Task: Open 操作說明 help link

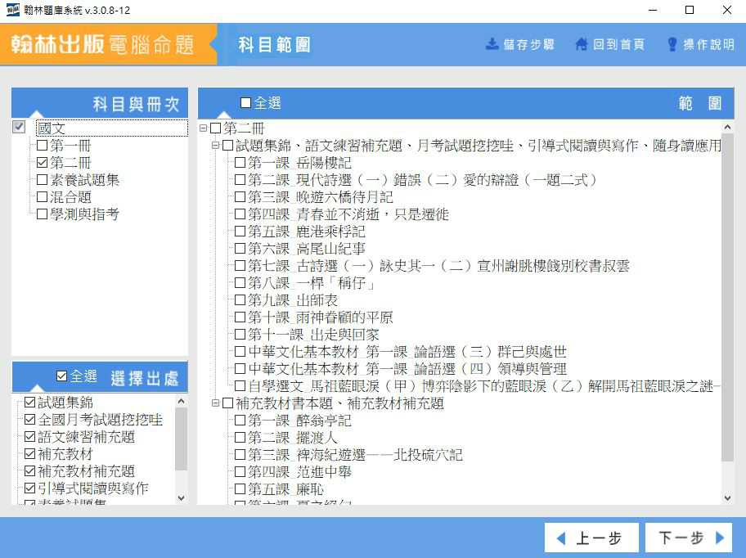Action: pyautogui.click(x=701, y=44)
